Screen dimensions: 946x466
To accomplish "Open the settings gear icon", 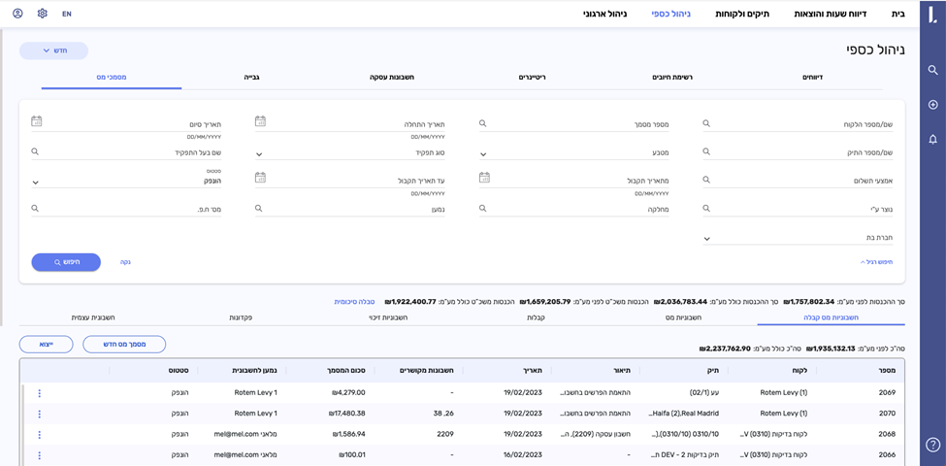I will [x=42, y=14].
